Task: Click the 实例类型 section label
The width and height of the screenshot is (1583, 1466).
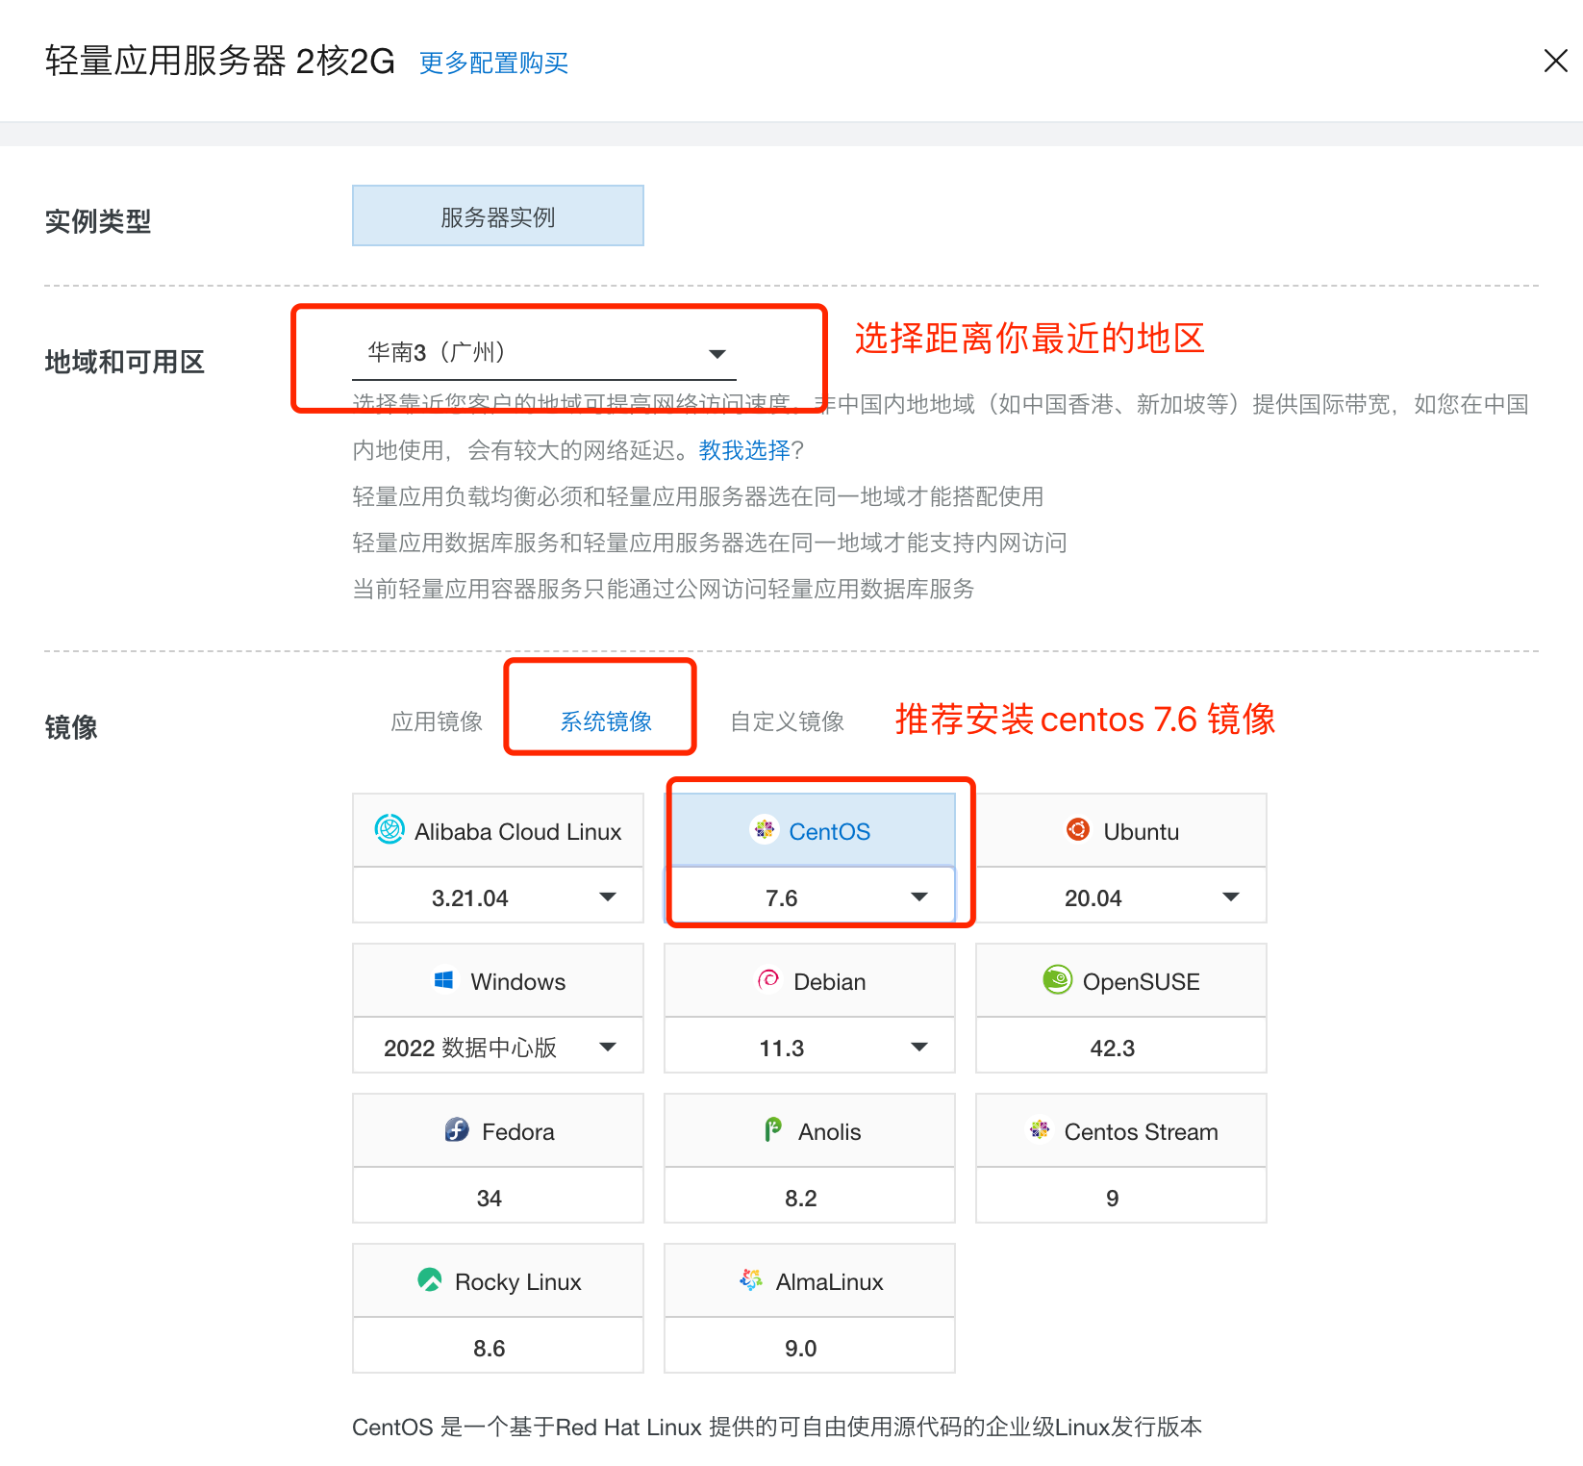Action: click(98, 221)
